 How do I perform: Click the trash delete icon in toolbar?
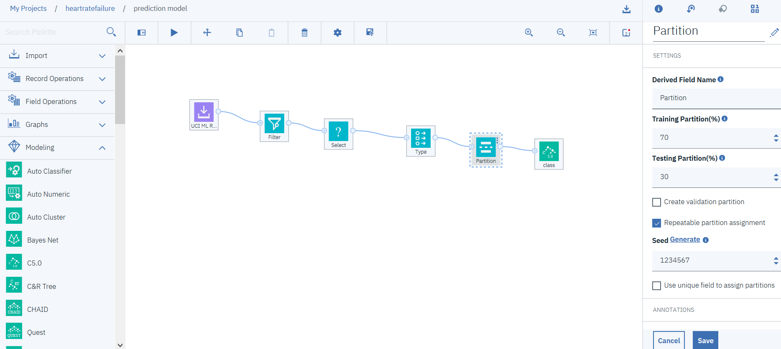304,33
